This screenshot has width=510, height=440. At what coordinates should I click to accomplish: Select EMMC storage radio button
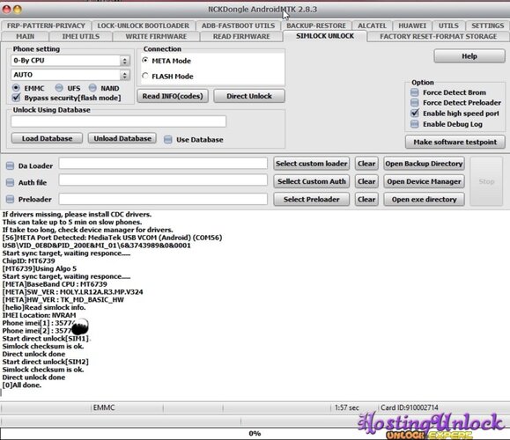16,88
